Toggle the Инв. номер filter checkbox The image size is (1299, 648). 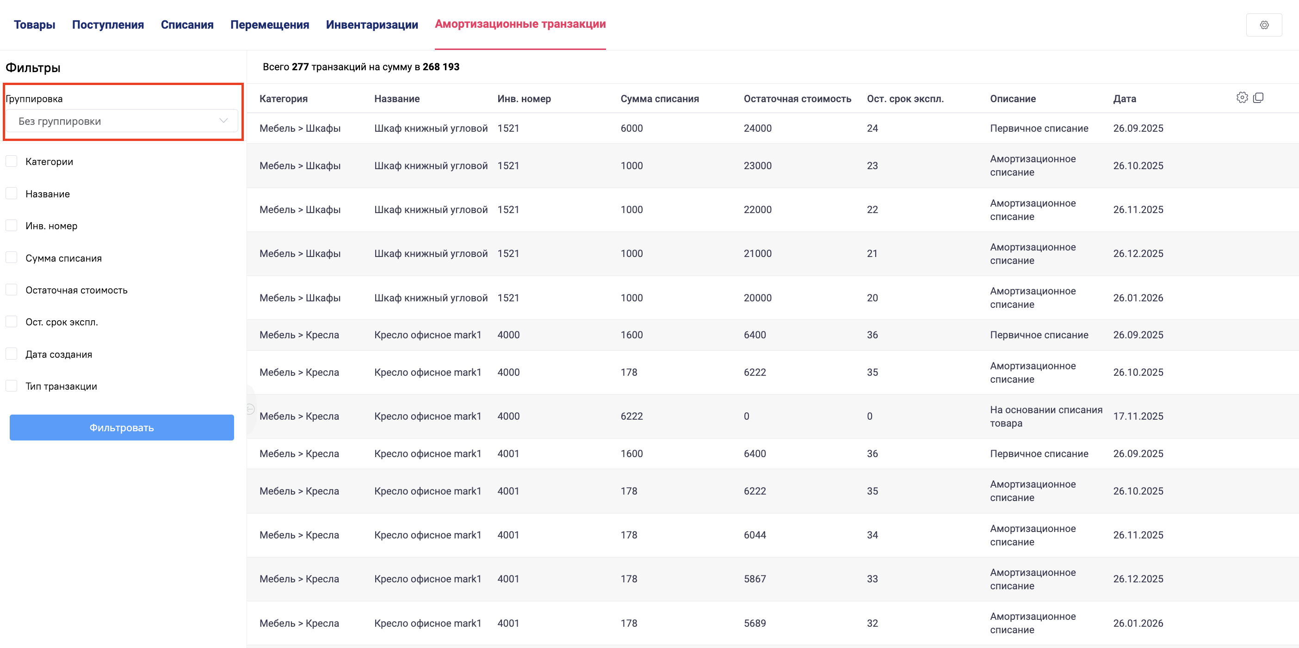tap(12, 226)
